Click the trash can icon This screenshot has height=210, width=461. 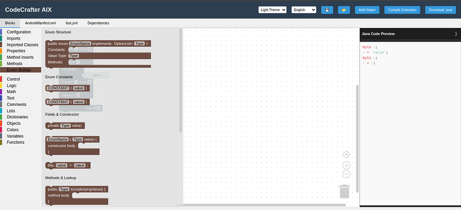click(344, 191)
